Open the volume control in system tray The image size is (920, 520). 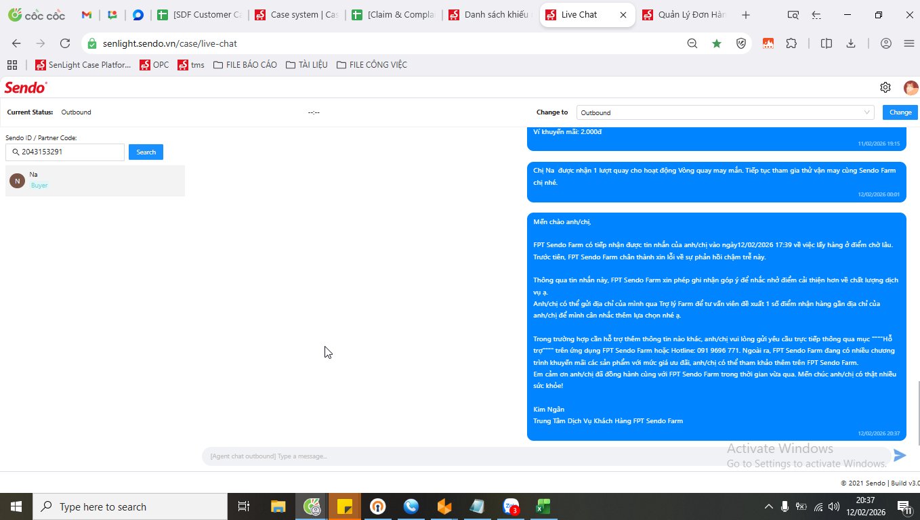[834, 506]
